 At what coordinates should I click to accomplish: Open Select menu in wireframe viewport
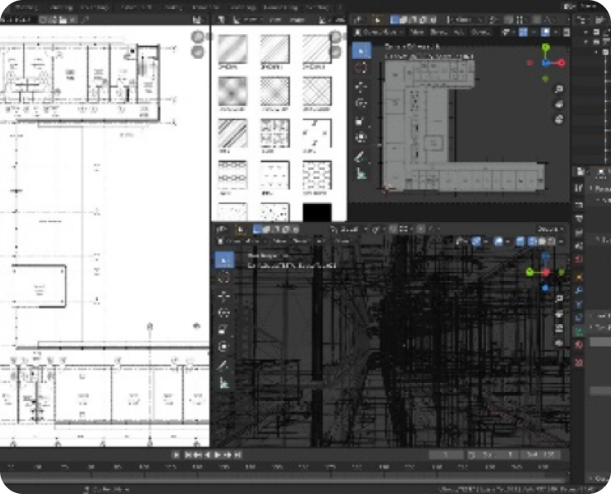click(300, 241)
